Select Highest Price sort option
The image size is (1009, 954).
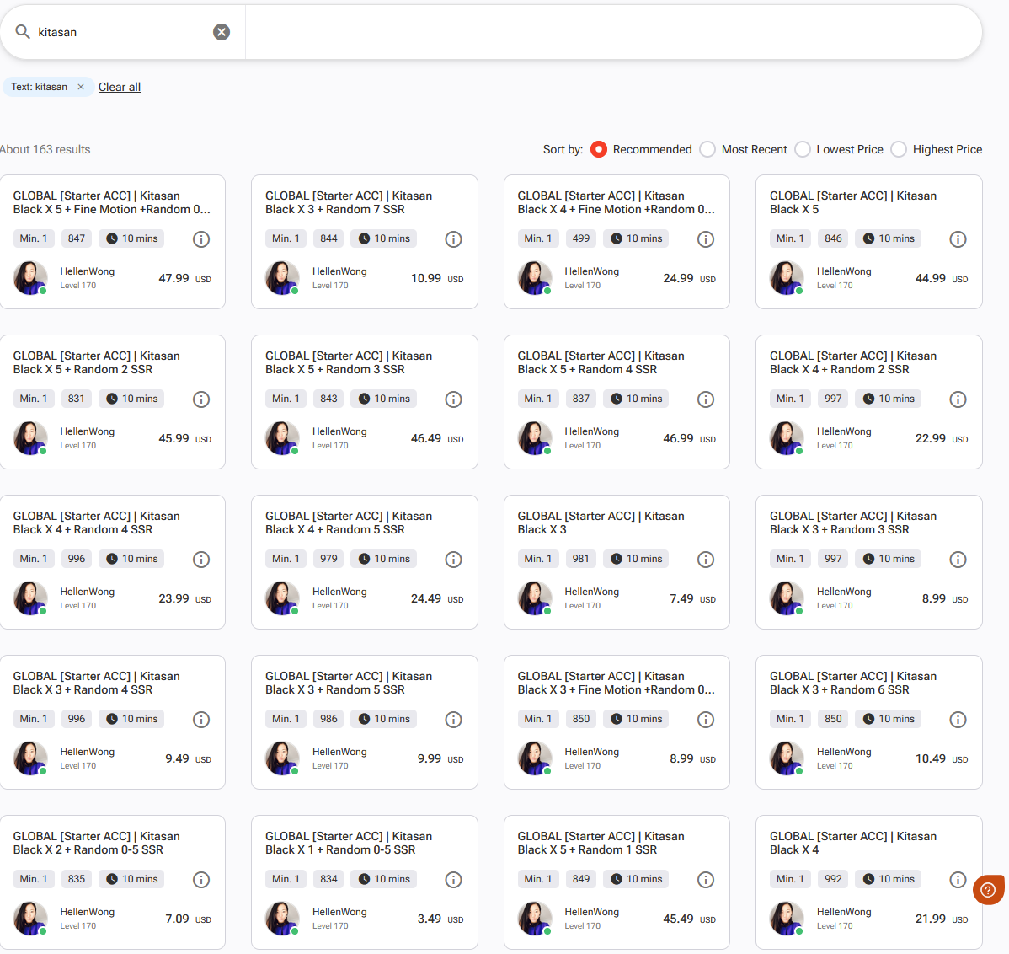click(x=899, y=149)
